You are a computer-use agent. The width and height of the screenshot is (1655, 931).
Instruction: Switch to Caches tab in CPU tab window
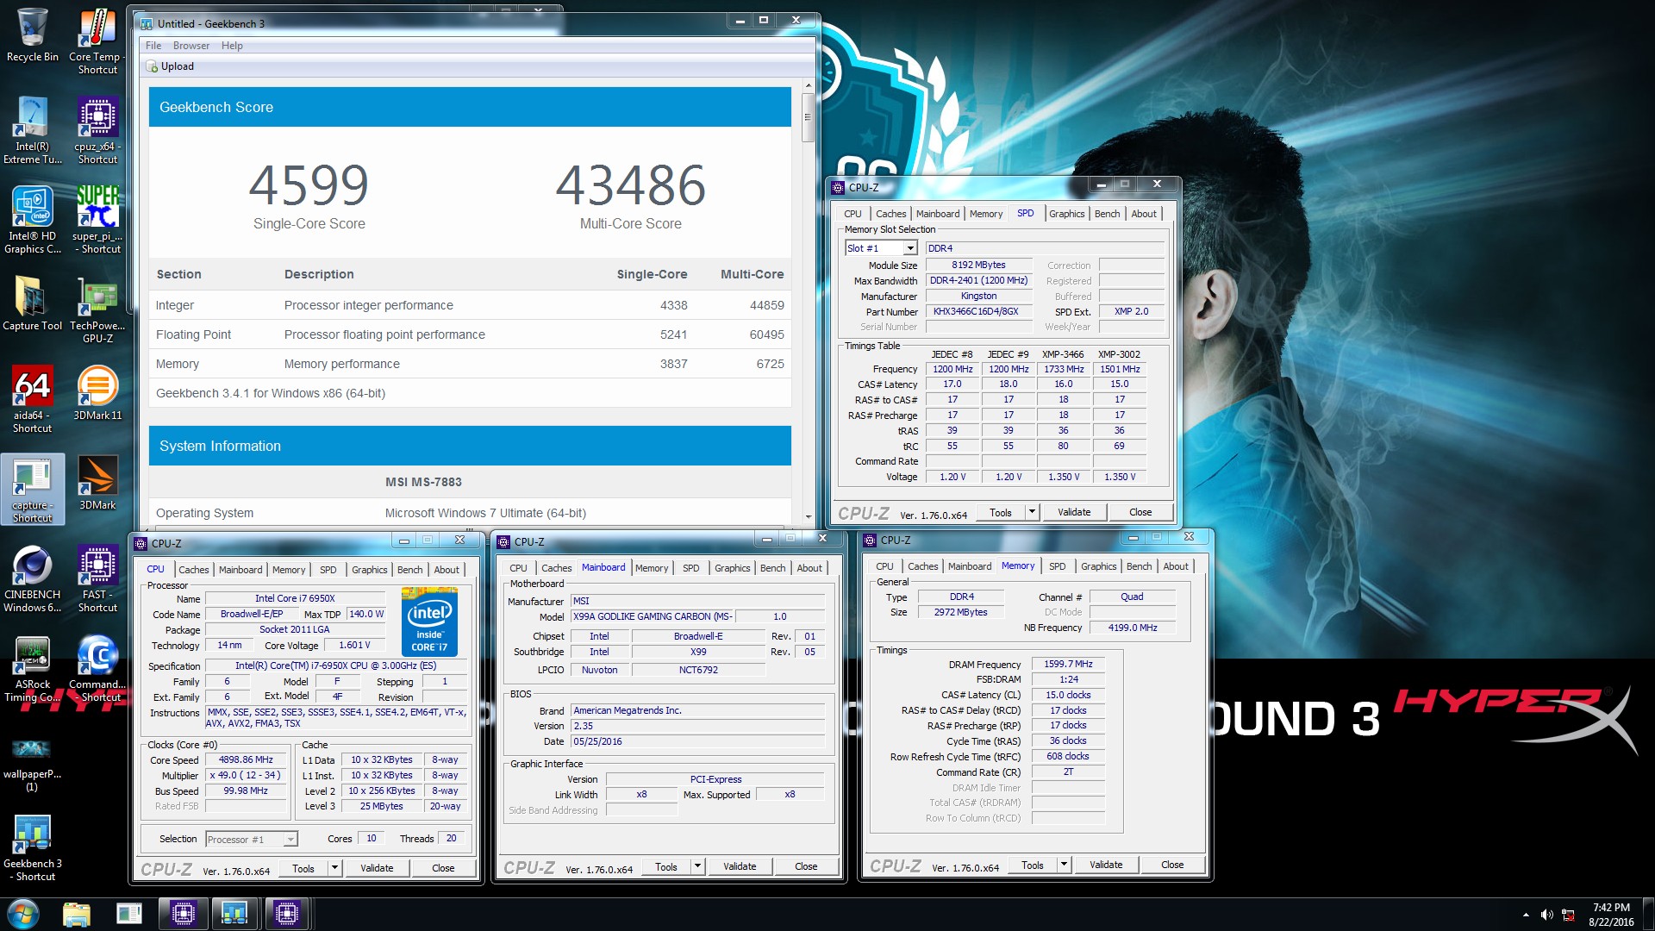pyautogui.click(x=193, y=570)
